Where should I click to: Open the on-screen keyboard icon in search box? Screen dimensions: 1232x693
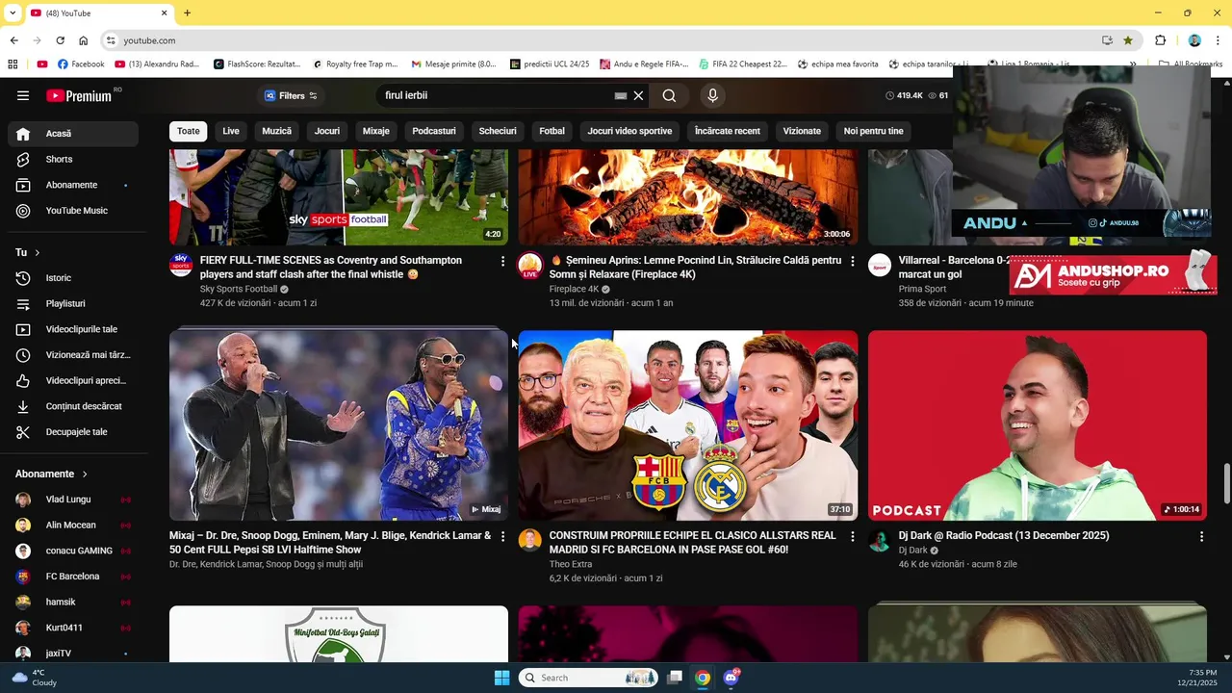pos(621,95)
